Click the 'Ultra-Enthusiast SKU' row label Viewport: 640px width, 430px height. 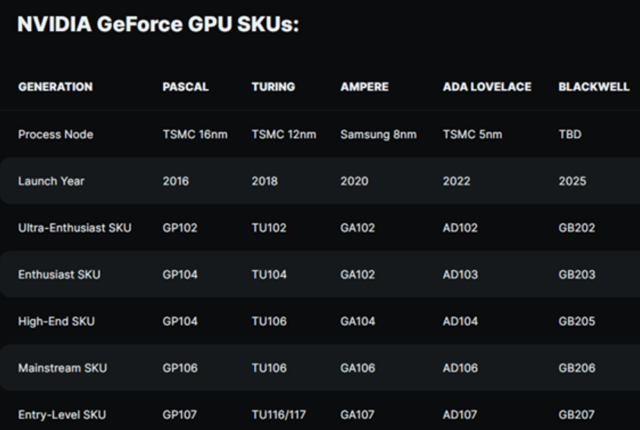(75, 228)
